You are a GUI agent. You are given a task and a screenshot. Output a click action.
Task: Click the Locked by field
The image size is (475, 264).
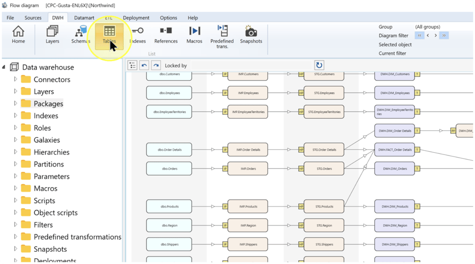click(251, 65)
